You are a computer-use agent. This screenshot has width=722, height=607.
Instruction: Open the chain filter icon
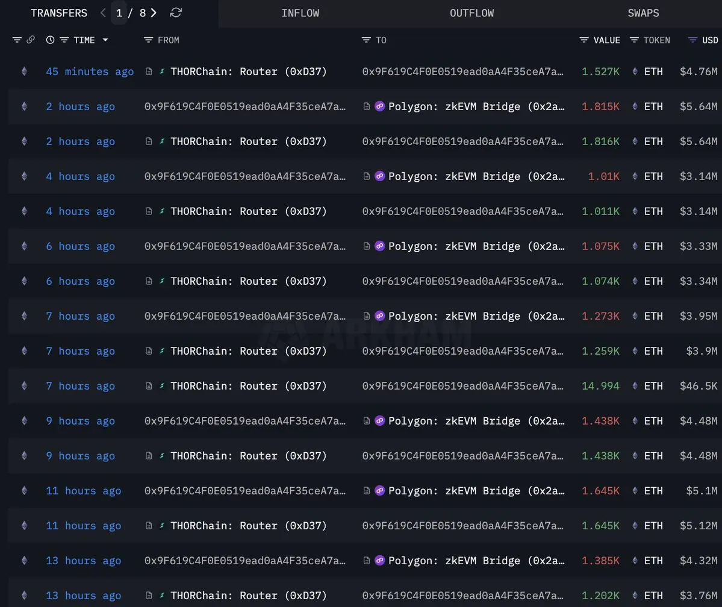[x=17, y=40]
